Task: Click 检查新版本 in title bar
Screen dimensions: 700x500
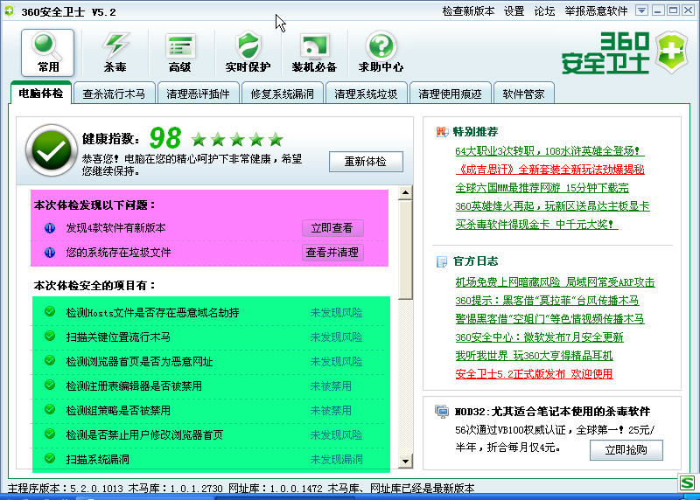Action: 468,11
